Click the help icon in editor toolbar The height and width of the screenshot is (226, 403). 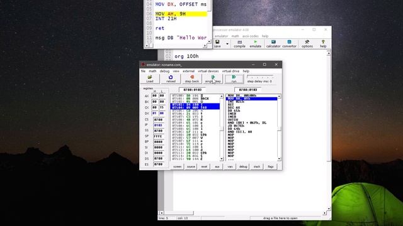(x=323, y=44)
